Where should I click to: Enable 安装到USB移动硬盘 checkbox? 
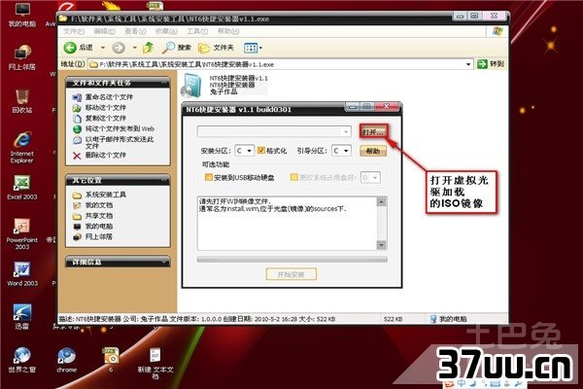click(x=209, y=177)
